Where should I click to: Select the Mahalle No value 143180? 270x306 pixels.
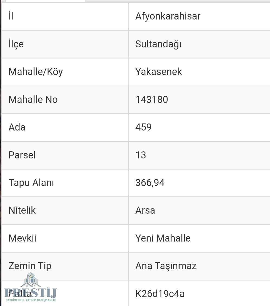[x=152, y=100]
